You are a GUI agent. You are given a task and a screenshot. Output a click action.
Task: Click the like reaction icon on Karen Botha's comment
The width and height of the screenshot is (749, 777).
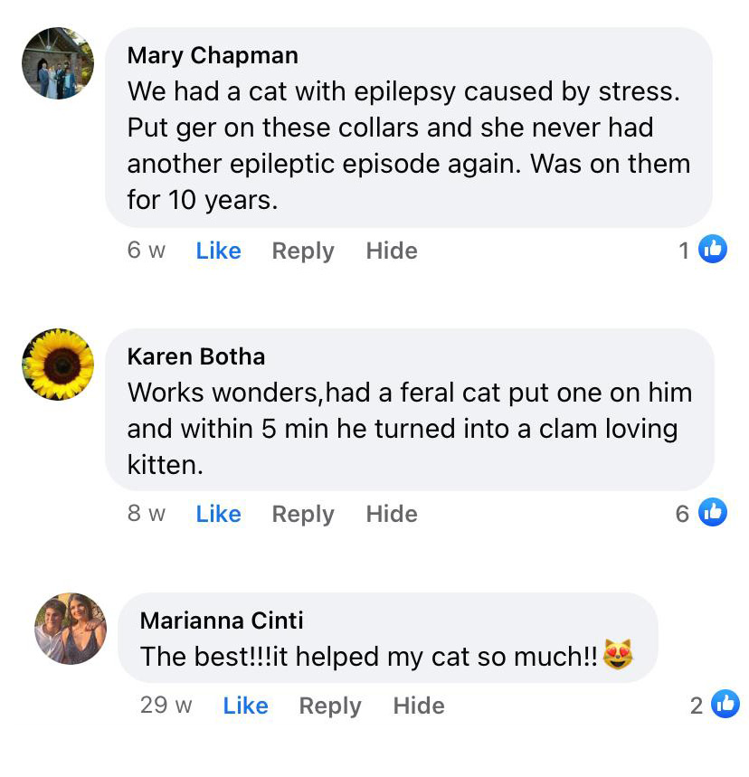click(x=713, y=513)
